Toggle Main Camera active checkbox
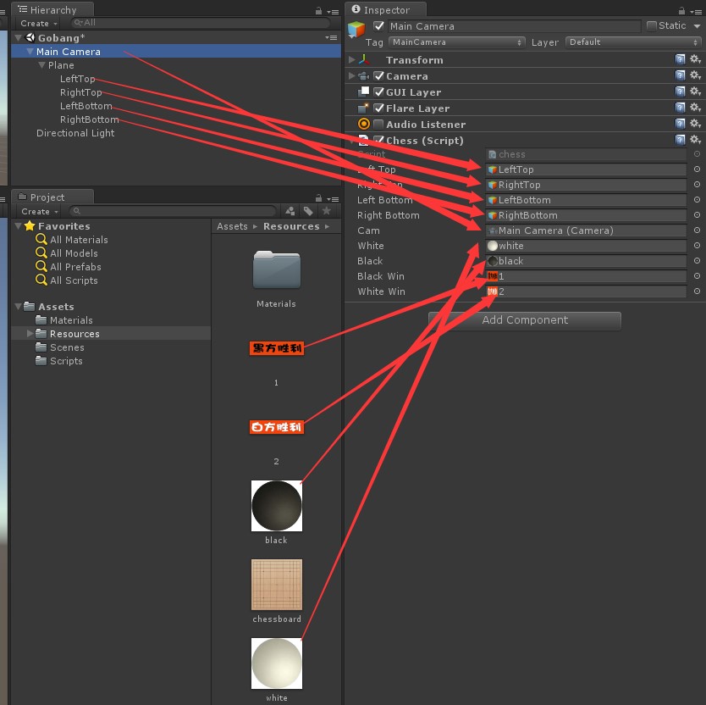 tap(378, 26)
